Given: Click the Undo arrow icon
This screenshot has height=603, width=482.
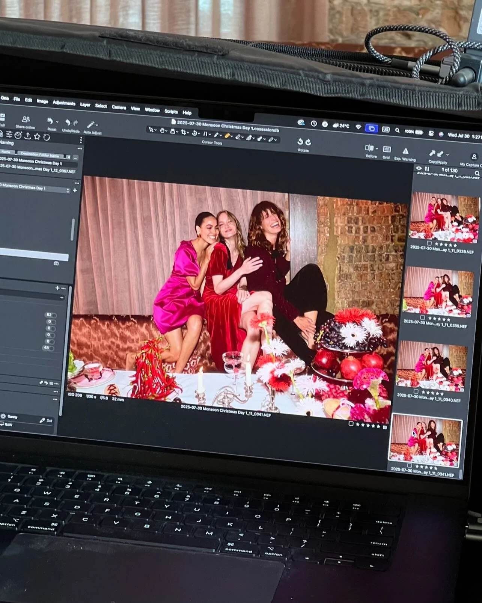Looking at the screenshot, I should pos(68,122).
